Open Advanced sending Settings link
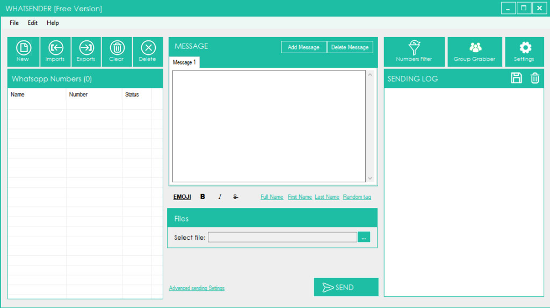 pos(197,288)
